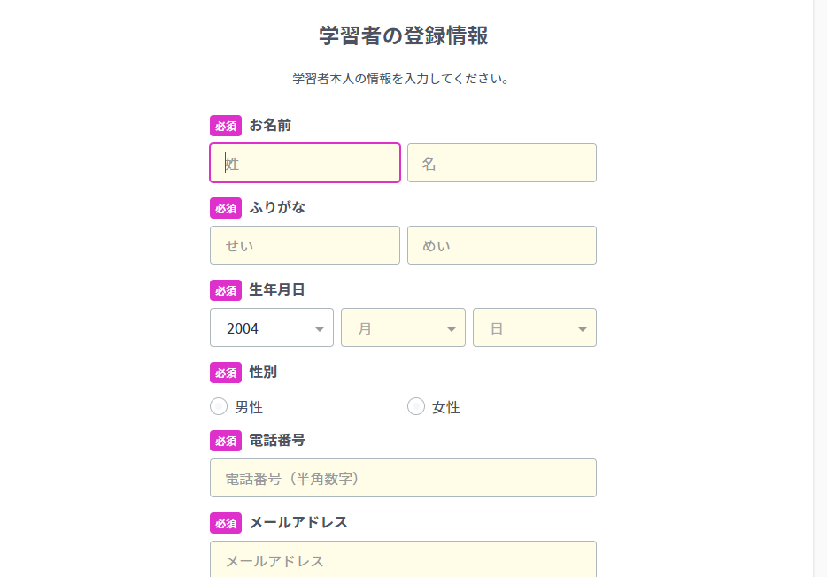Click the 名 (first name) input field
This screenshot has height=577, width=827.
[x=501, y=163]
